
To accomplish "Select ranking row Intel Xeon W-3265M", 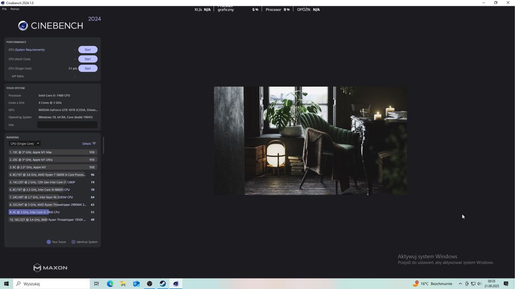I will [53, 197].
